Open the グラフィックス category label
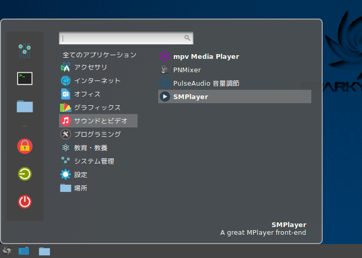 tap(97, 107)
